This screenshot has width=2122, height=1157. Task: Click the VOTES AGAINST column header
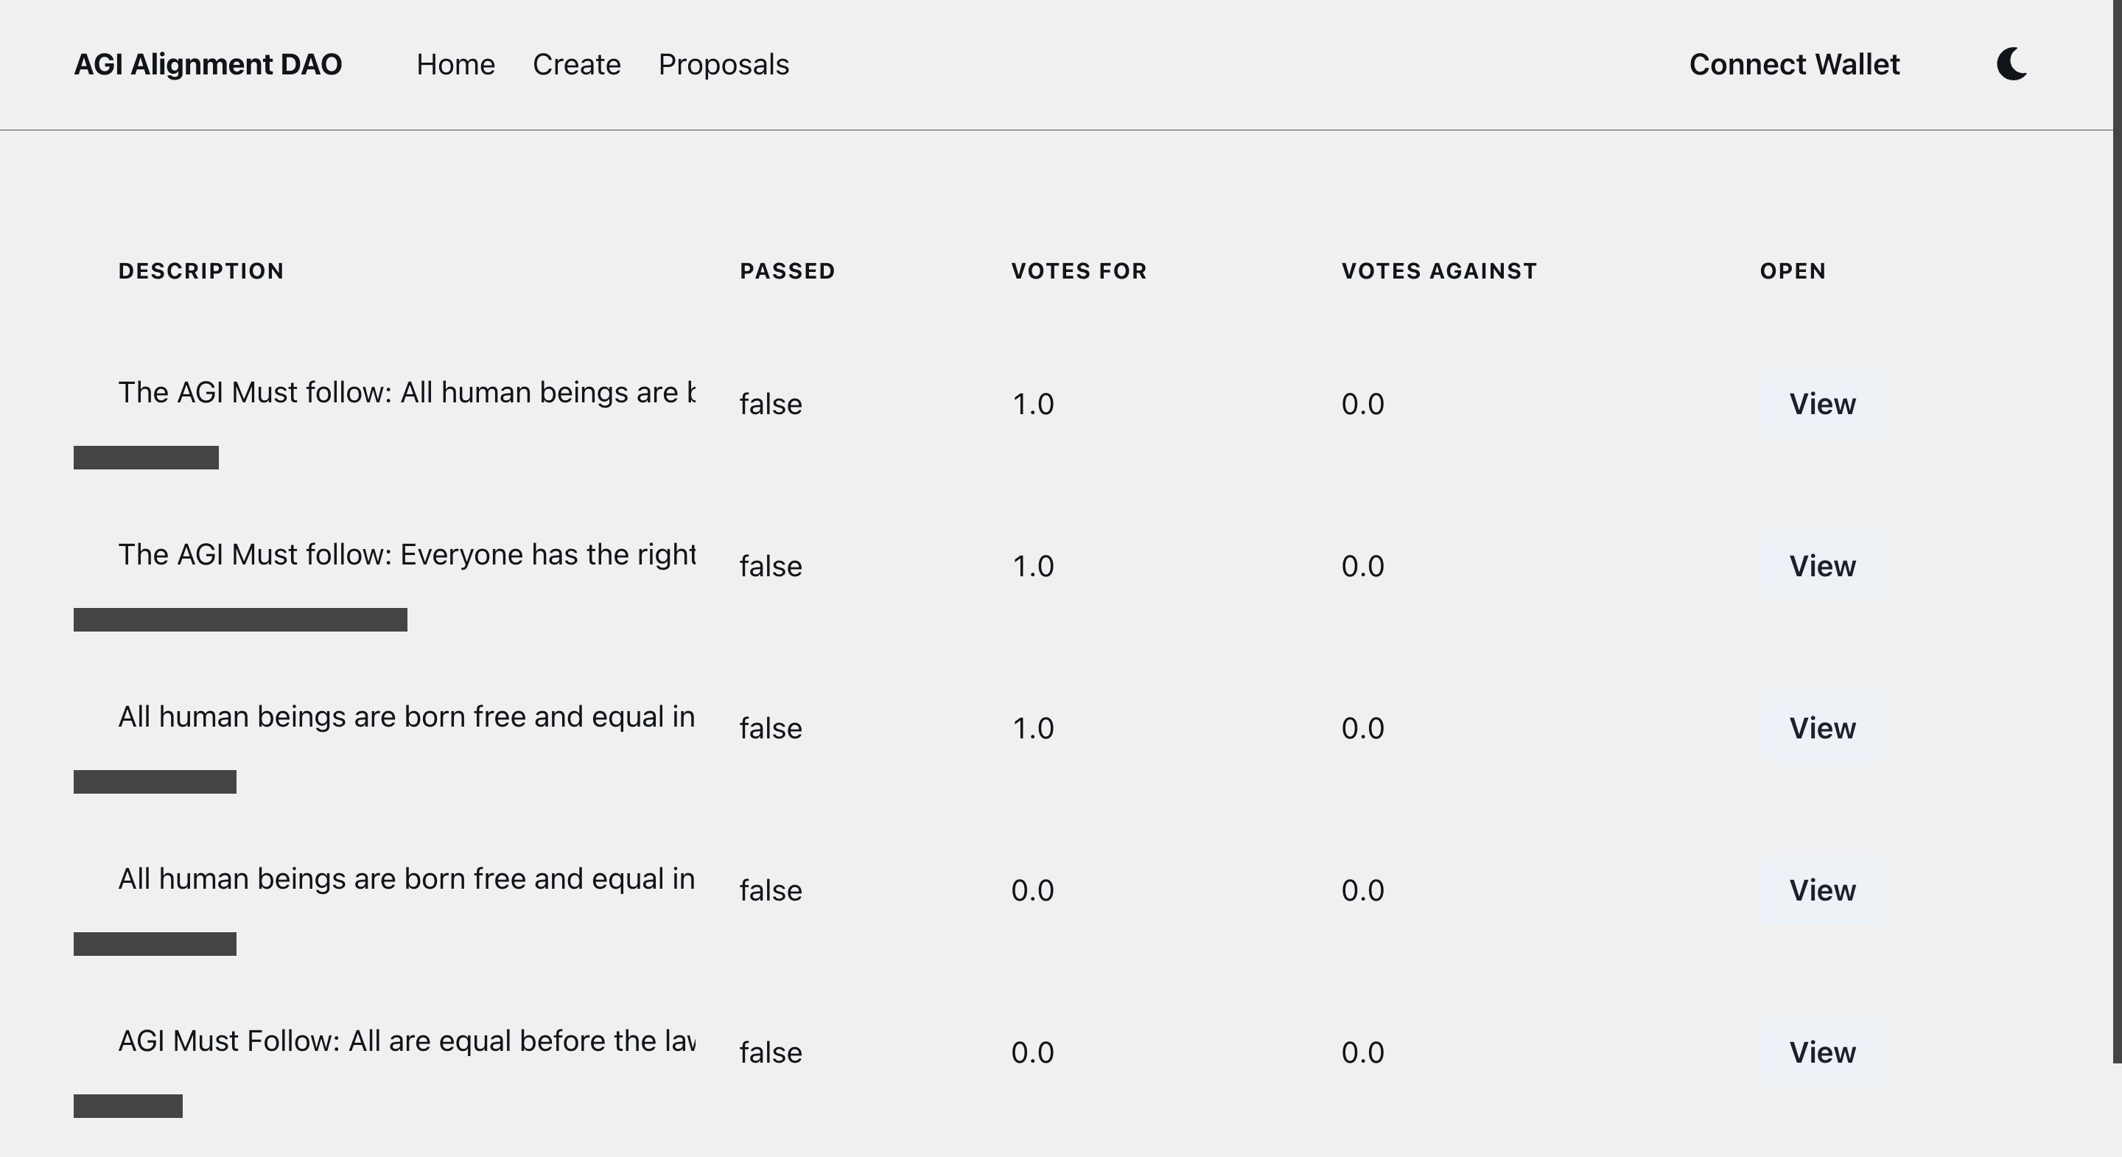point(1439,271)
